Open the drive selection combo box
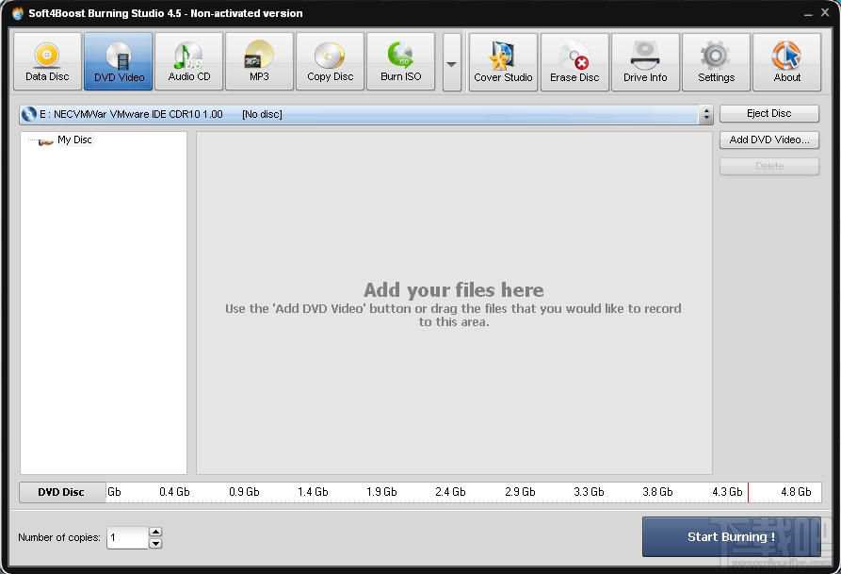Image resolution: width=841 pixels, height=574 pixels. click(x=366, y=114)
